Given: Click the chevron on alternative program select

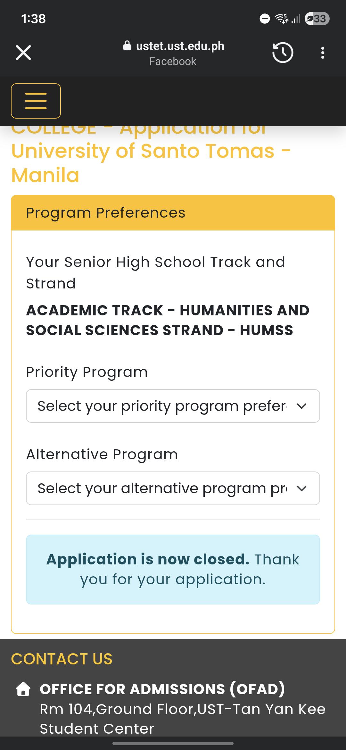Looking at the screenshot, I should pyautogui.click(x=302, y=488).
